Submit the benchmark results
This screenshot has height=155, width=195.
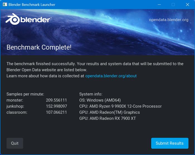(170, 143)
